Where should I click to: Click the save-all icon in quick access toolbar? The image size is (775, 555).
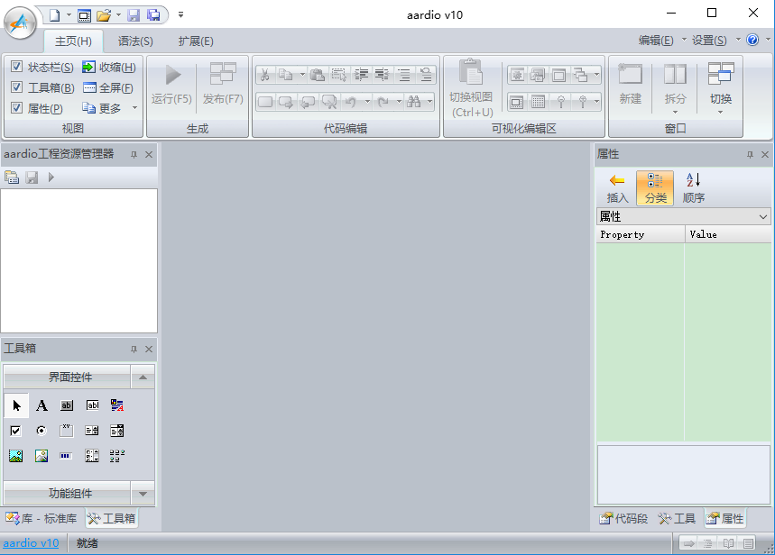[153, 14]
